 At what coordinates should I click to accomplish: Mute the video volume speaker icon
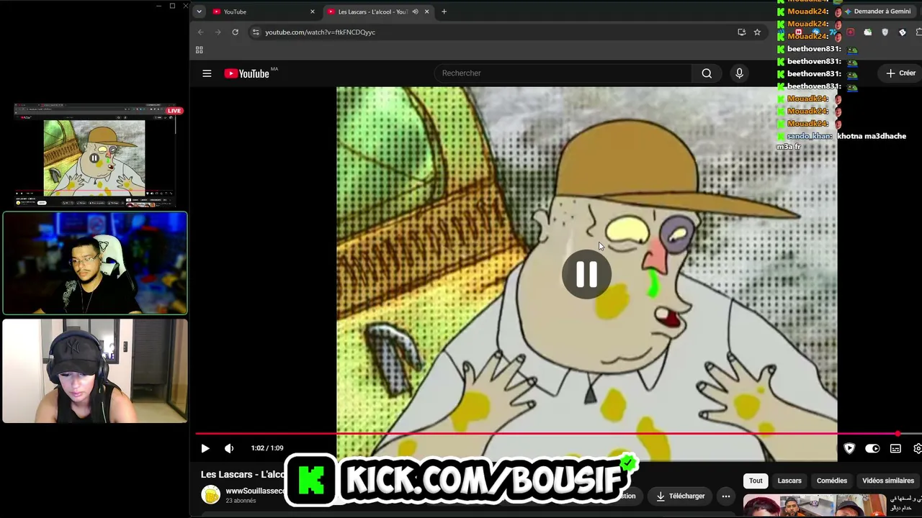pyautogui.click(x=229, y=448)
